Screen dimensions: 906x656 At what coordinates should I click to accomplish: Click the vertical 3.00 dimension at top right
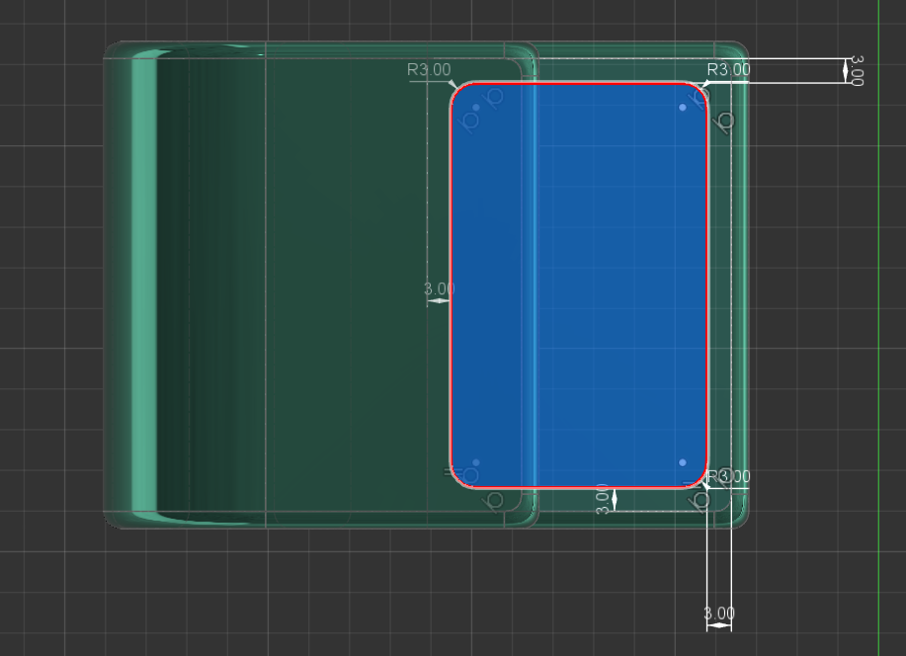point(856,70)
